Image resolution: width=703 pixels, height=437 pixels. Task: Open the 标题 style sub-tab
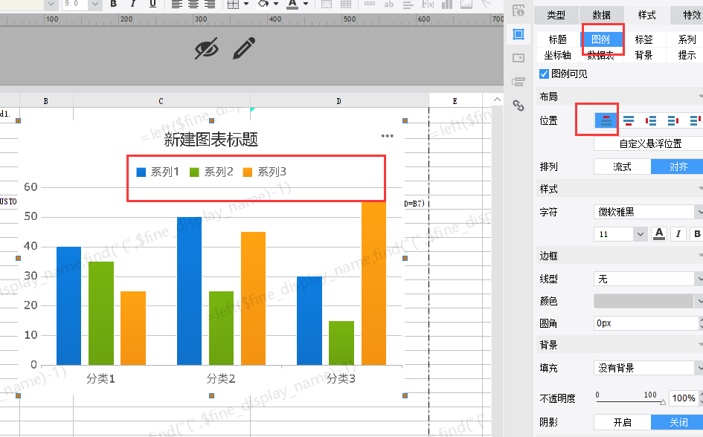(558, 39)
